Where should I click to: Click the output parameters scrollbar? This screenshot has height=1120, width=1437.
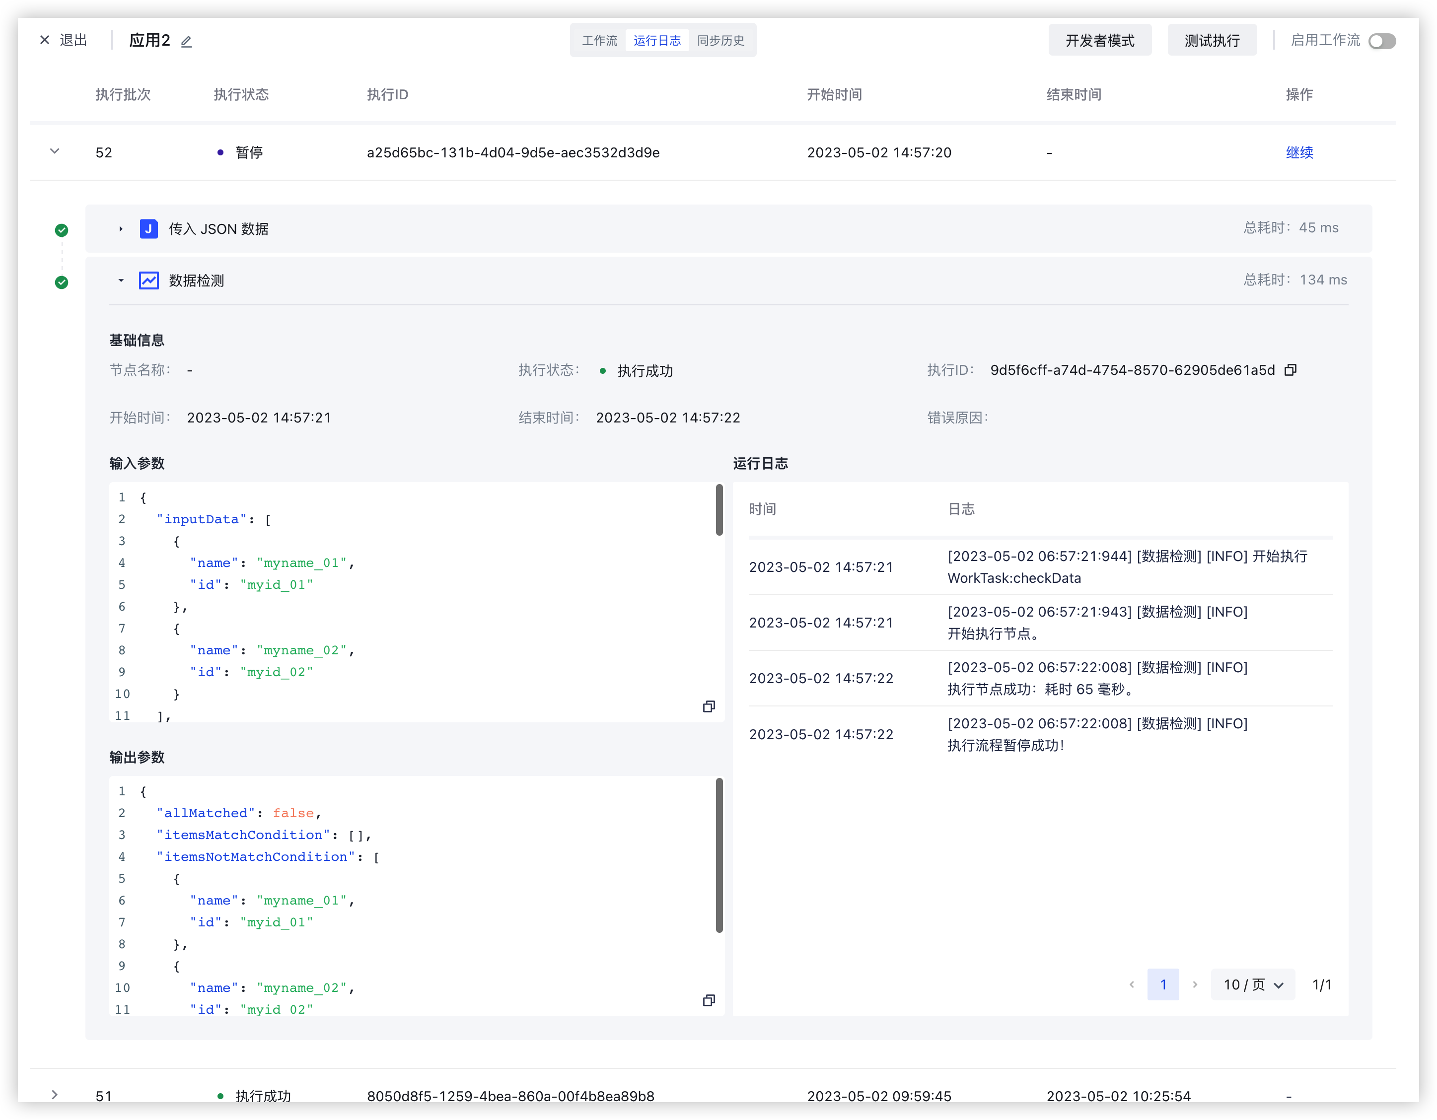point(719,855)
